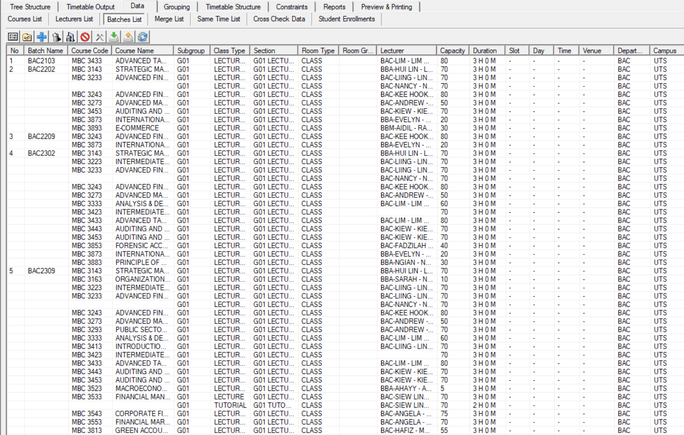Sort by the Room Type column header
The image size is (684, 435).
(318, 50)
